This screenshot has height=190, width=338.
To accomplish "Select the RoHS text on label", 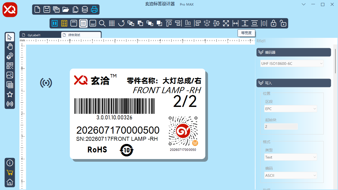I will pyautogui.click(x=97, y=150).
